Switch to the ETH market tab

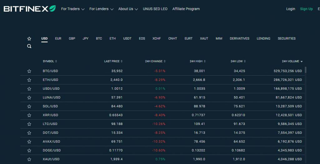(112, 38)
